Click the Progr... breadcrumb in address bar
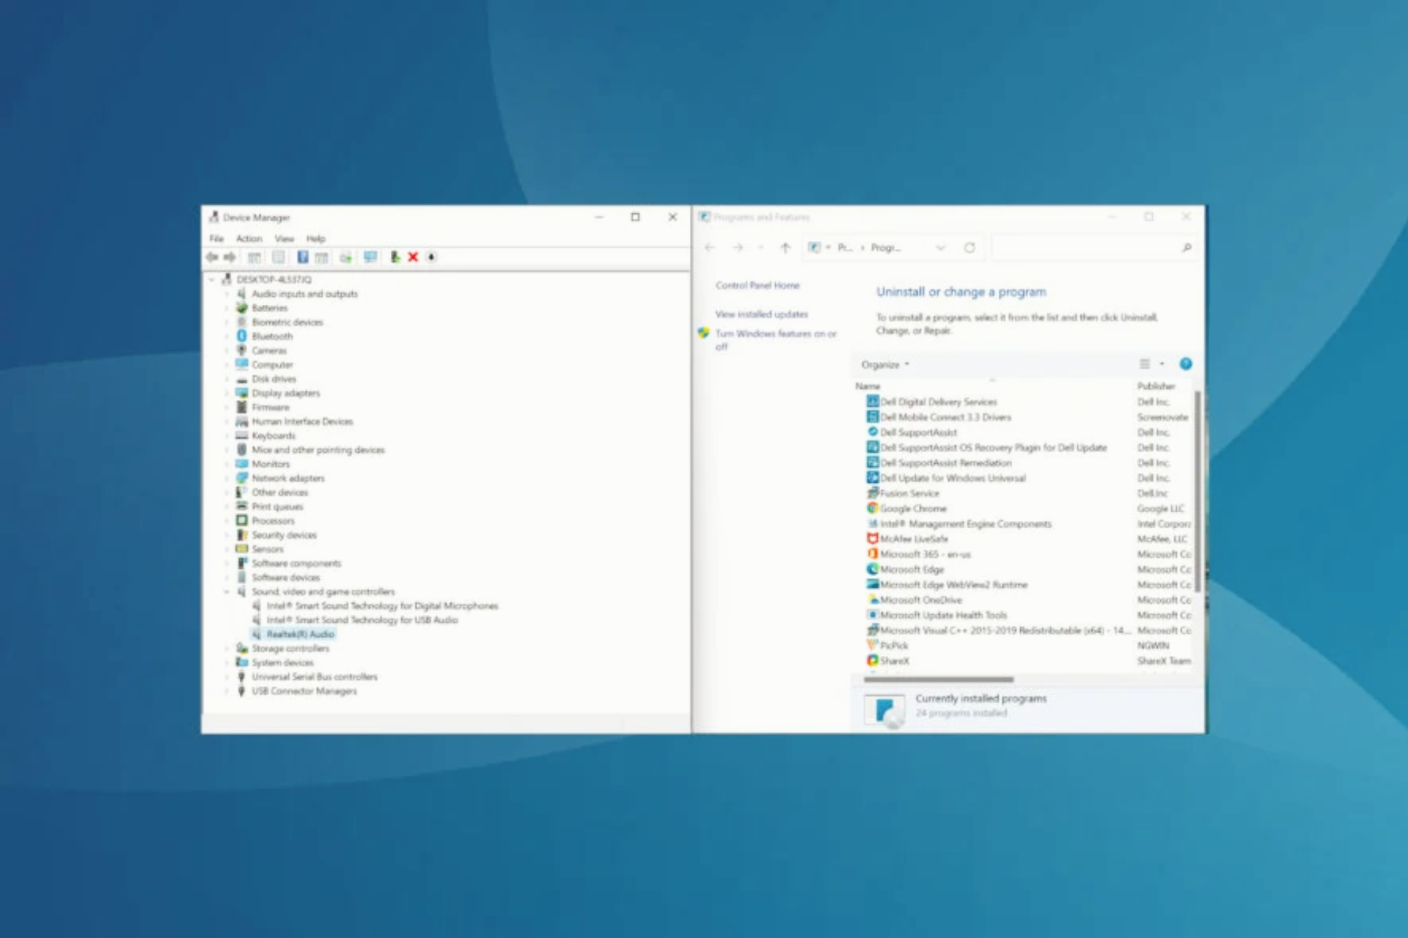 886,248
